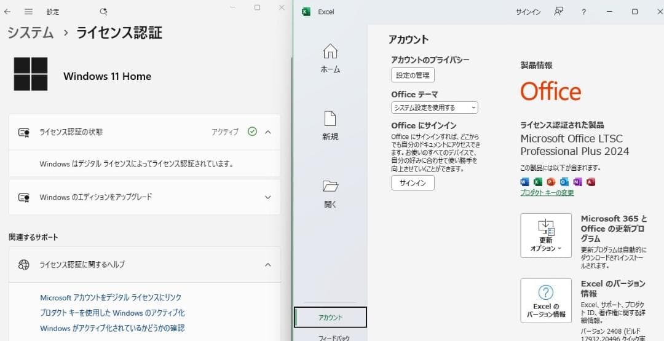This screenshot has width=664, height=341.
Task: Go to ホーム in Excel sidebar
Action: click(x=330, y=59)
